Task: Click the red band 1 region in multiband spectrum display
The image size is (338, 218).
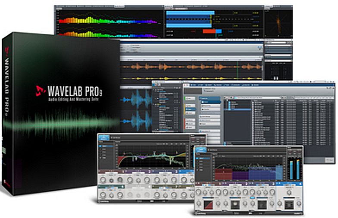Action: pyautogui.click(x=223, y=174)
